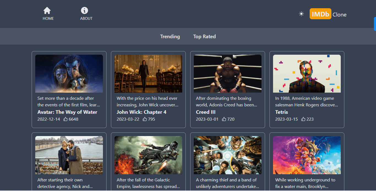Click the blue tab on right edge
This screenshot has height=191, width=376.
coord(375,24)
